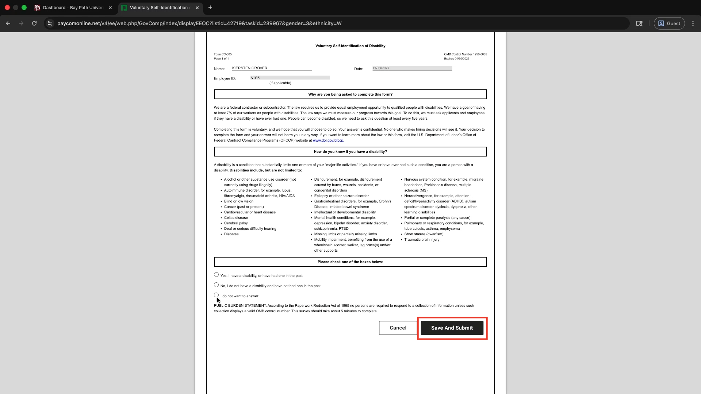Open the www.dol.gov/ofccp link

(x=328, y=140)
